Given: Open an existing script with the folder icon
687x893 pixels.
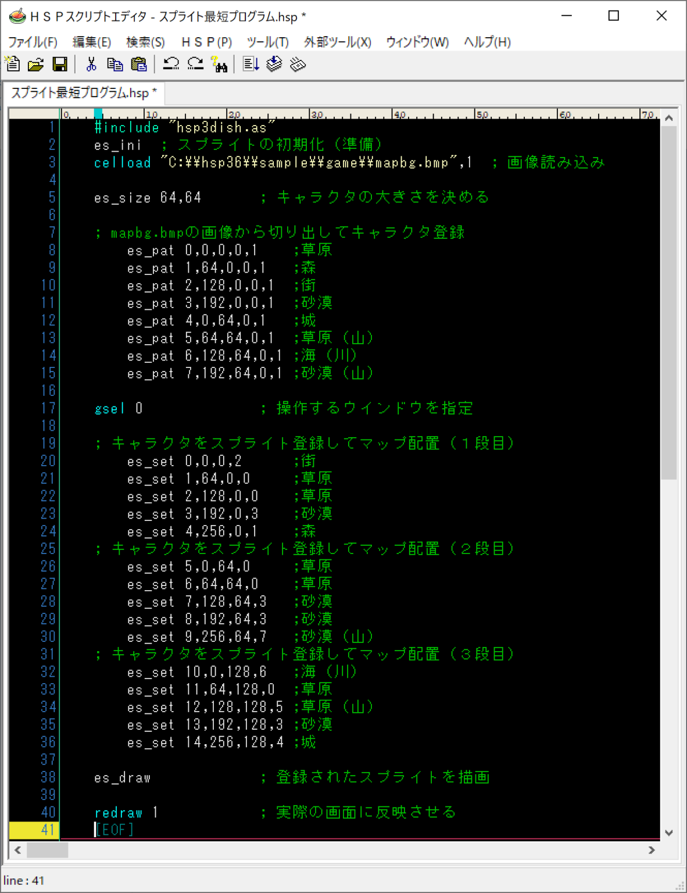Looking at the screenshot, I should click(x=35, y=64).
